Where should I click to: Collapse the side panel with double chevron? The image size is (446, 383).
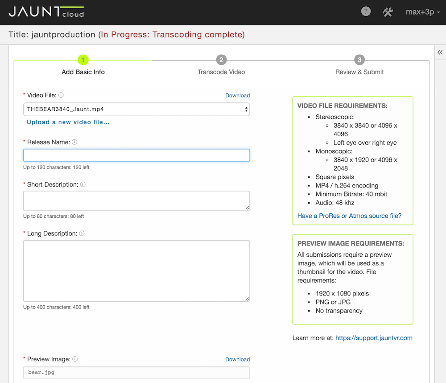tap(439, 52)
